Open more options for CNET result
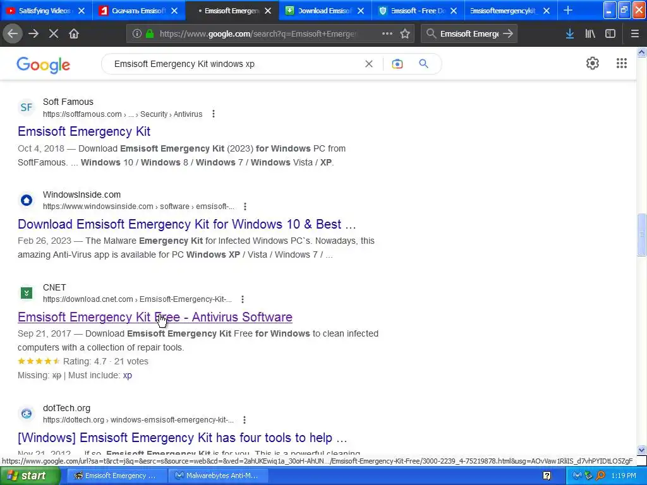This screenshot has height=485, width=647. coord(243,299)
